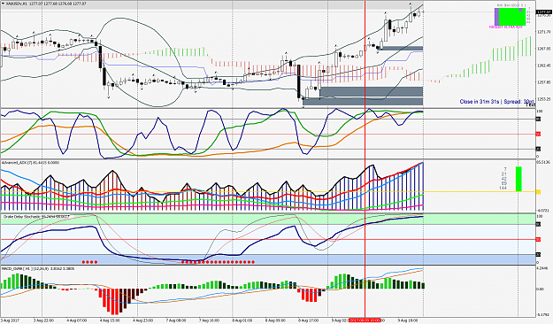
Task: Click the Close in 31m 31s spread text
Action: point(496,101)
